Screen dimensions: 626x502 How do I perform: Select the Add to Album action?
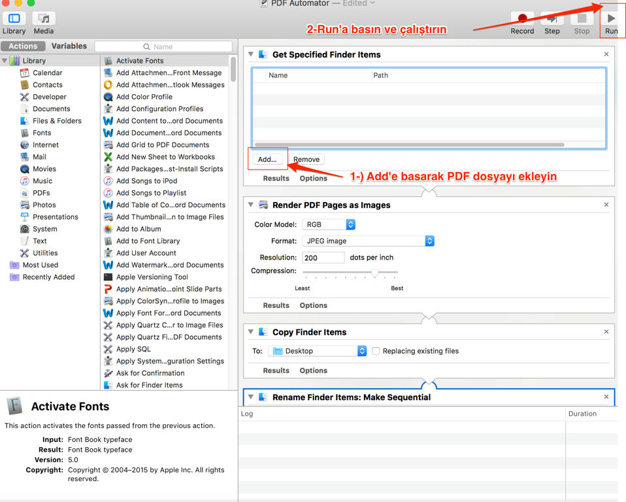pos(139,229)
